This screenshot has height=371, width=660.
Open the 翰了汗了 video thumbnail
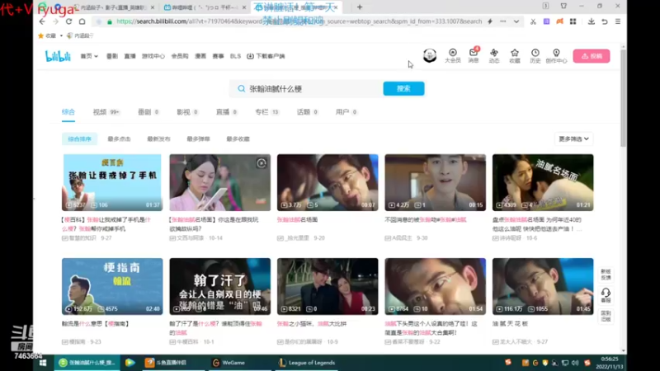[x=219, y=286]
